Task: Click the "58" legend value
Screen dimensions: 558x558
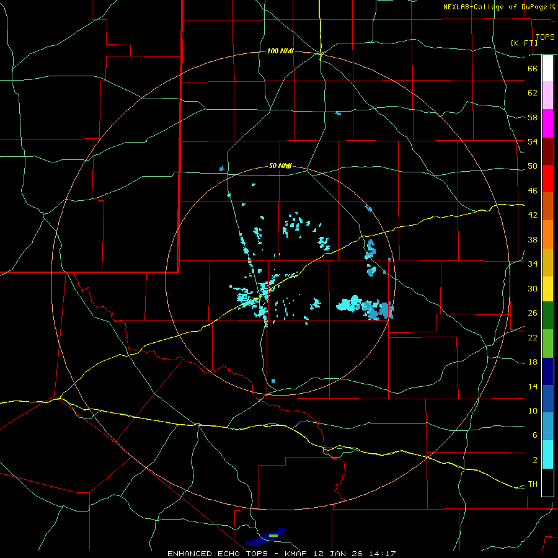Action: point(533,117)
